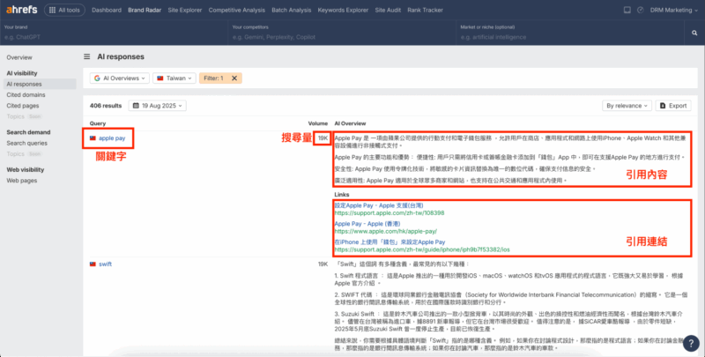
Task: Click the AI Overview column header
Action: pyautogui.click(x=350, y=123)
